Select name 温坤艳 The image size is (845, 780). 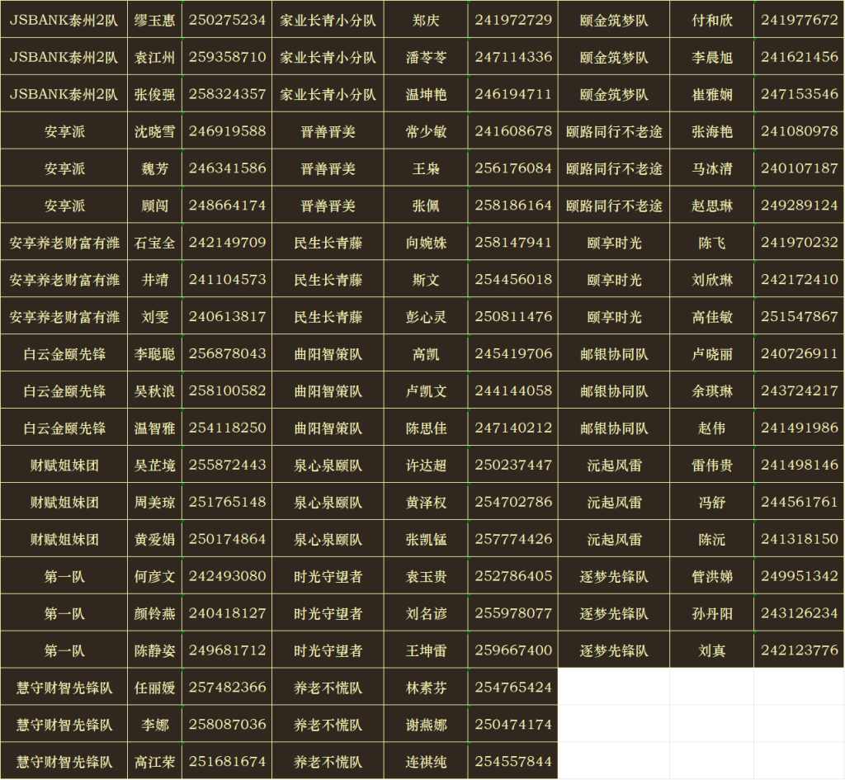click(x=426, y=94)
